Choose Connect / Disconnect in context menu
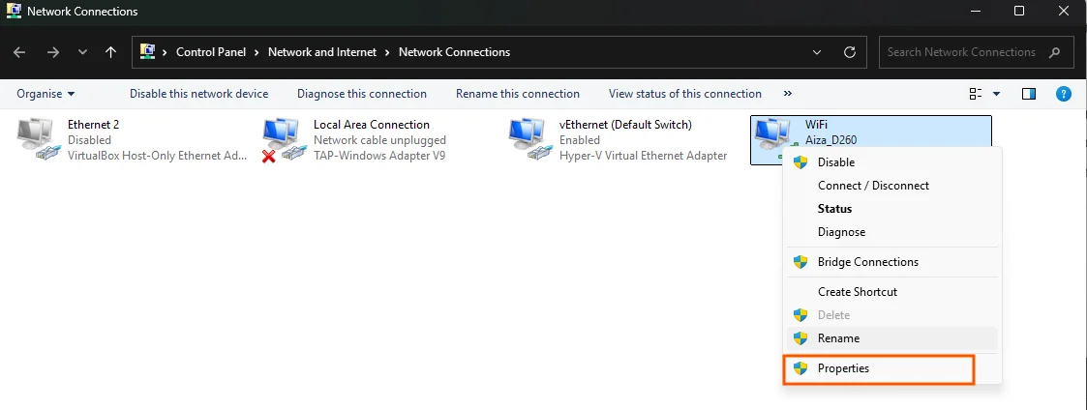1087x410 pixels. (x=891, y=186)
